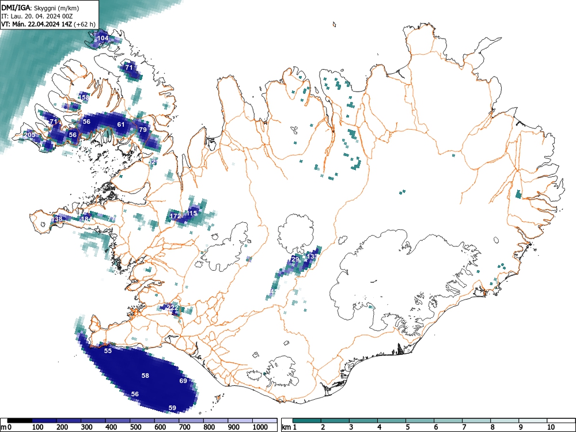Click the visibility value 205 on the map
Screen dimensions: 576x432
(29, 135)
